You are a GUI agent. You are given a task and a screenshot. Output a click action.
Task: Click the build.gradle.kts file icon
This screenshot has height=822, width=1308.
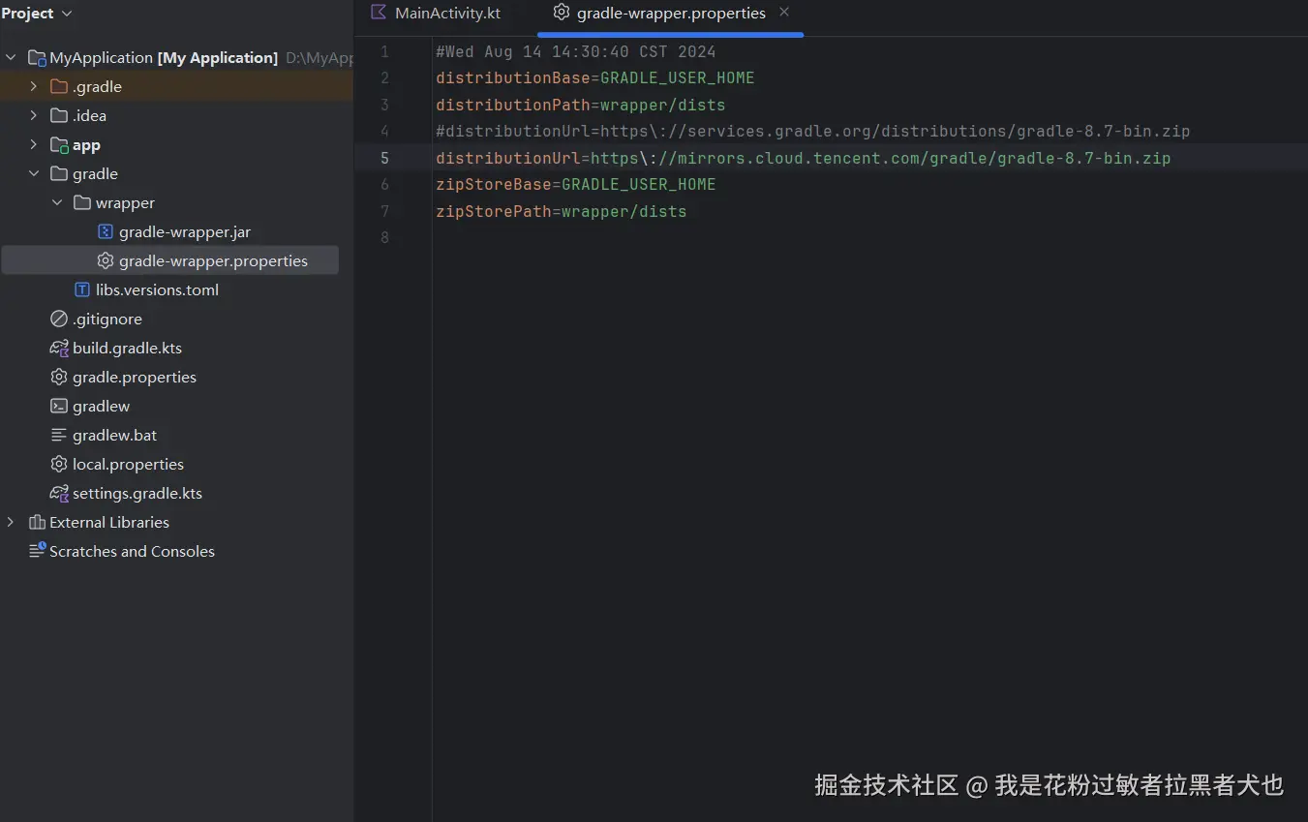[59, 349]
